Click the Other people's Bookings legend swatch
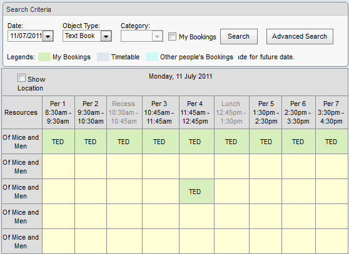Viewport: 349px width, 254px height. (x=152, y=57)
